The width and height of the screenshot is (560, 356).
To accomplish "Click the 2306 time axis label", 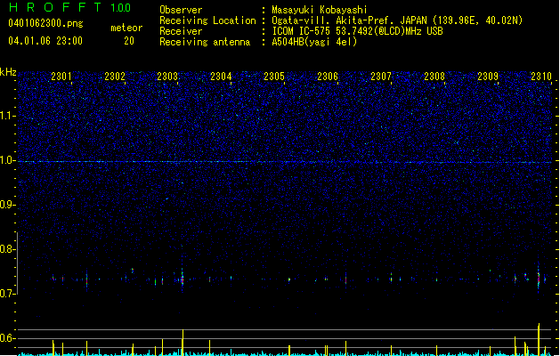I will point(328,76).
